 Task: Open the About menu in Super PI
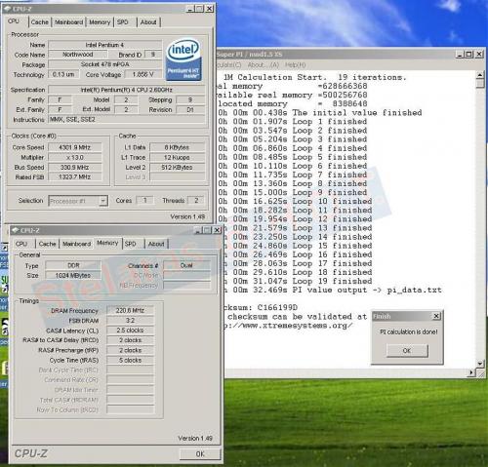(263, 65)
